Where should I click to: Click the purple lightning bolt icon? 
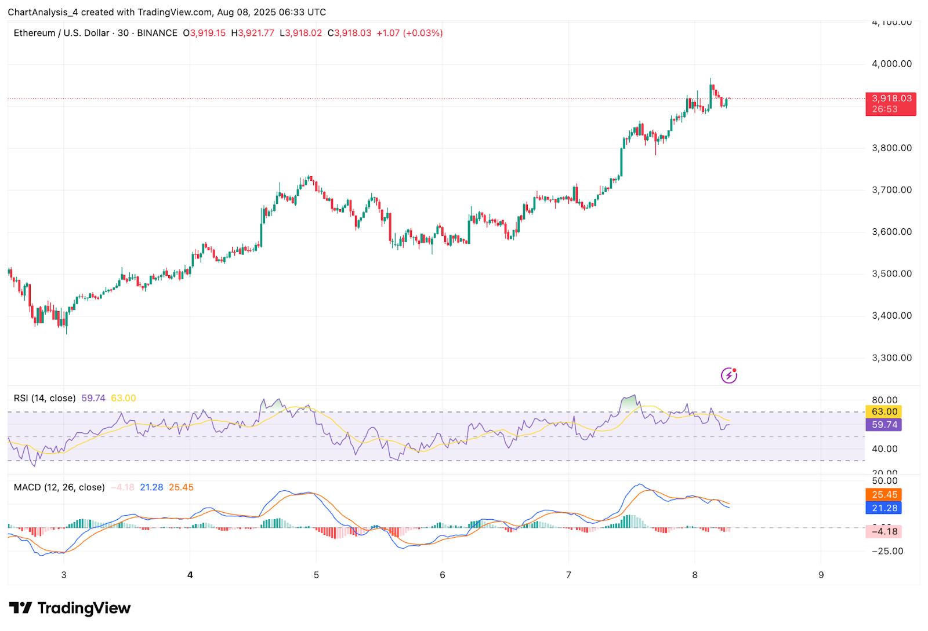coord(728,375)
